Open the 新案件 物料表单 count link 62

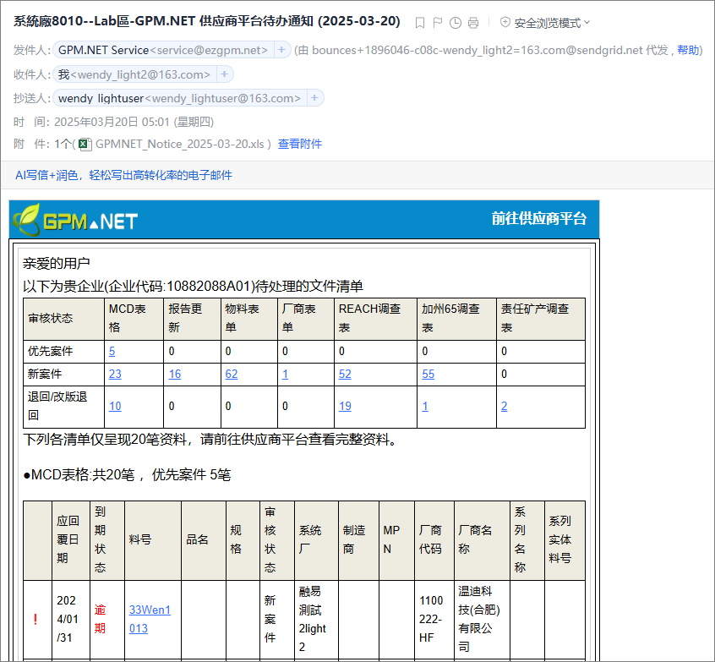pyautogui.click(x=232, y=374)
